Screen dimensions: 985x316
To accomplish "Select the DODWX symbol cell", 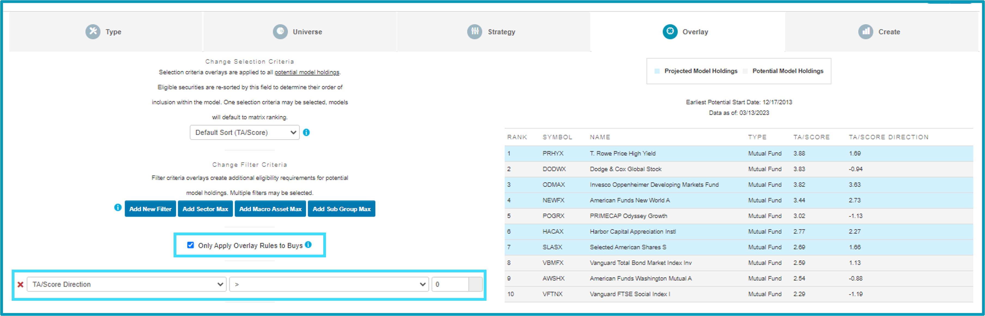I will [554, 169].
